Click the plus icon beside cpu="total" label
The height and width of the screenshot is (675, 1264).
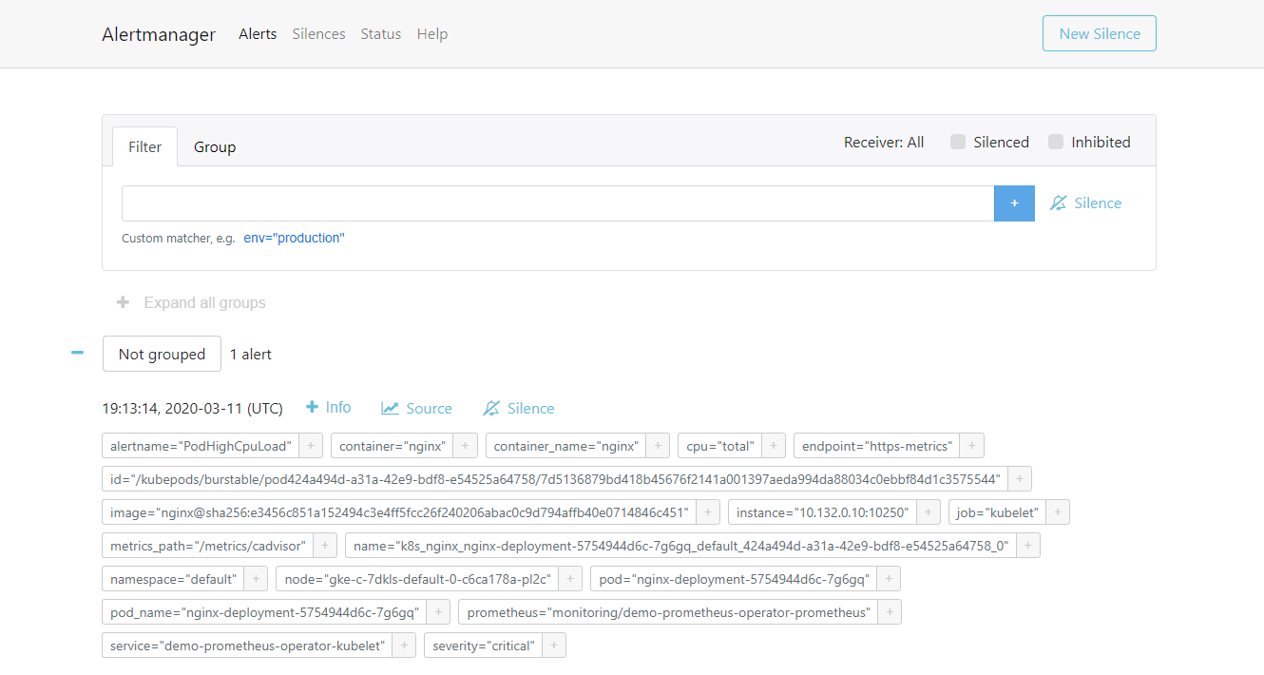(x=774, y=446)
